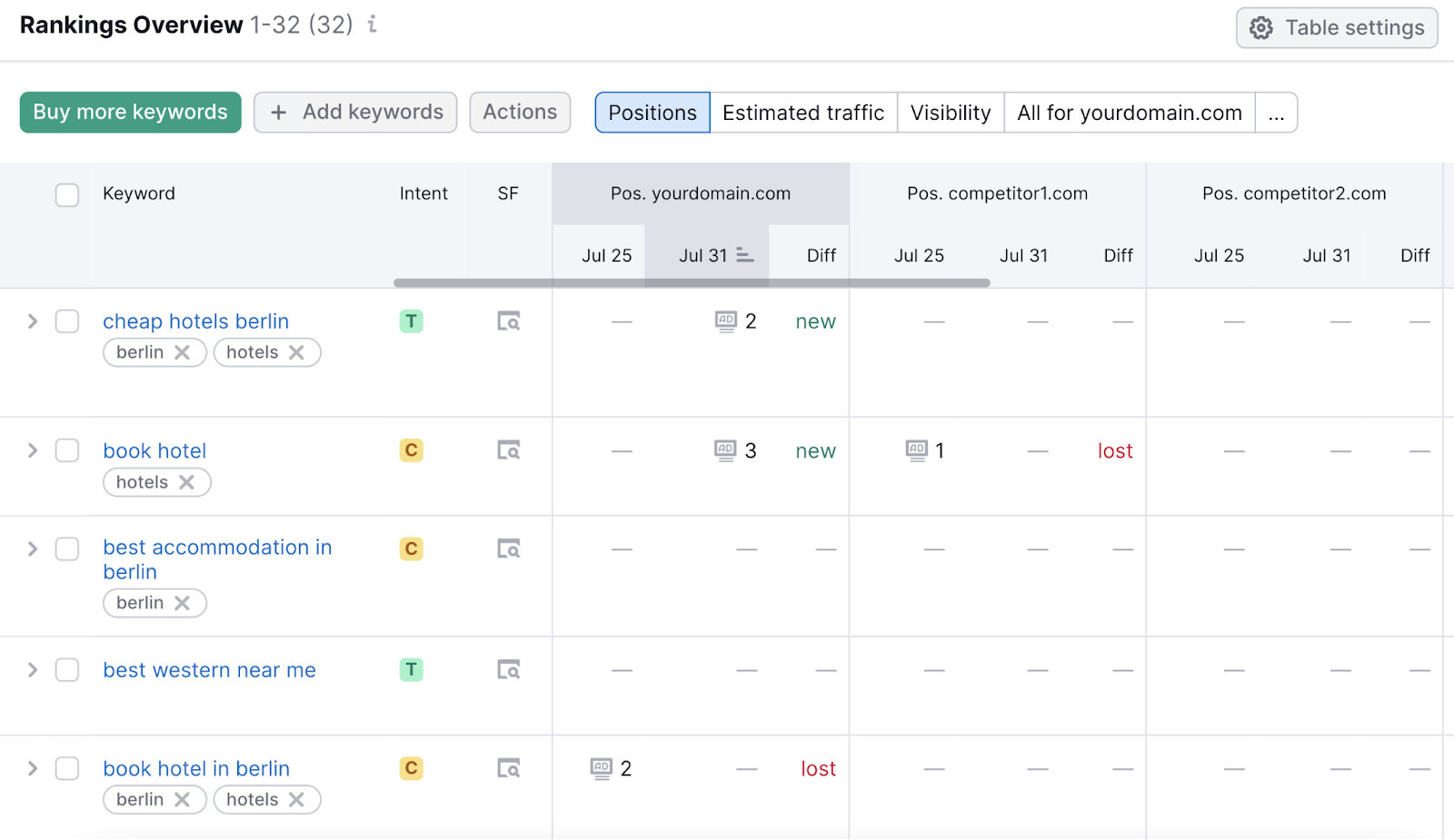Image resolution: width=1454 pixels, height=840 pixels.
Task: Click the info icon beside Rankings Overview
Action: click(x=371, y=26)
